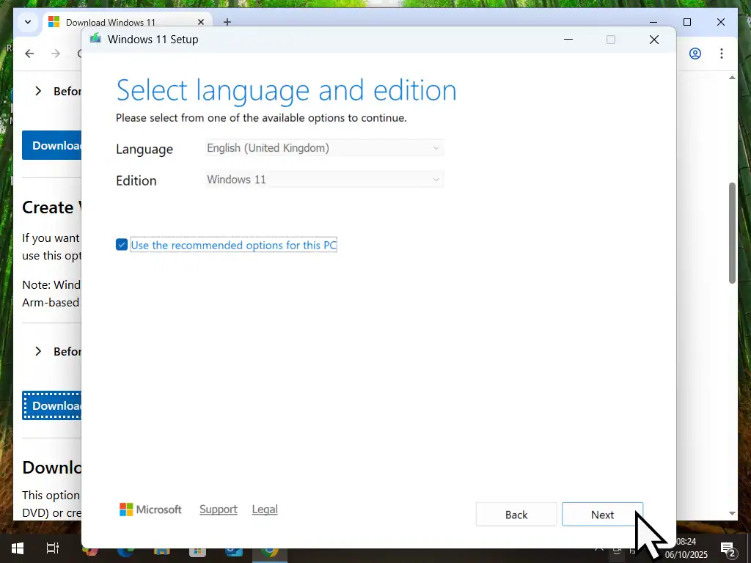Click the browser back arrow
Image resolution: width=751 pixels, height=563 pixels.
(29, 54)
